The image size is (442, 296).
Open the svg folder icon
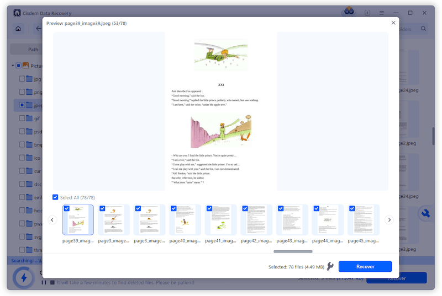point(29,236)
